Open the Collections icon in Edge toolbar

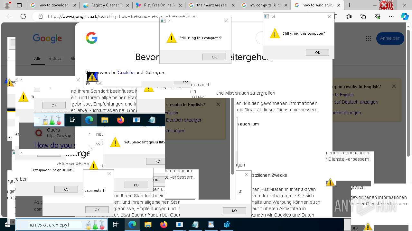point(363,16)
